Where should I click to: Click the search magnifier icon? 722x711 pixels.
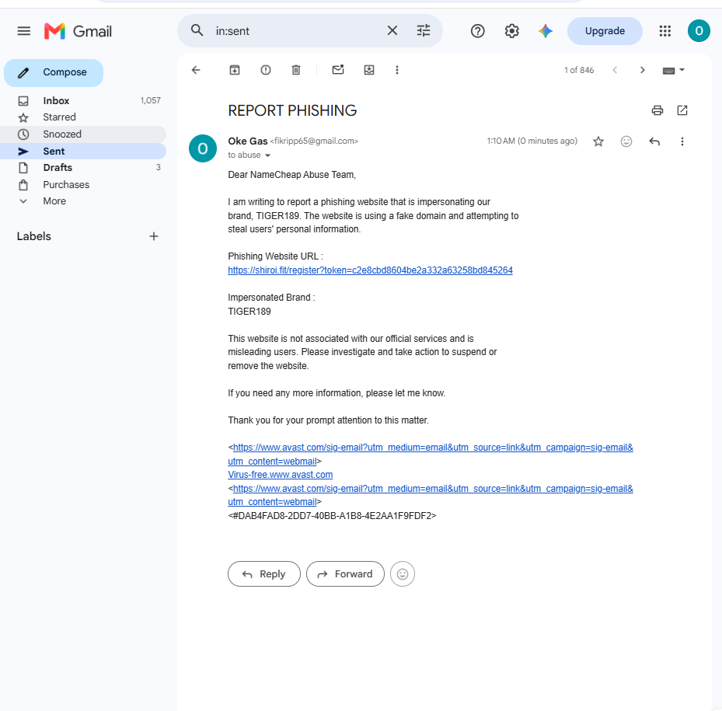[197, 31]
